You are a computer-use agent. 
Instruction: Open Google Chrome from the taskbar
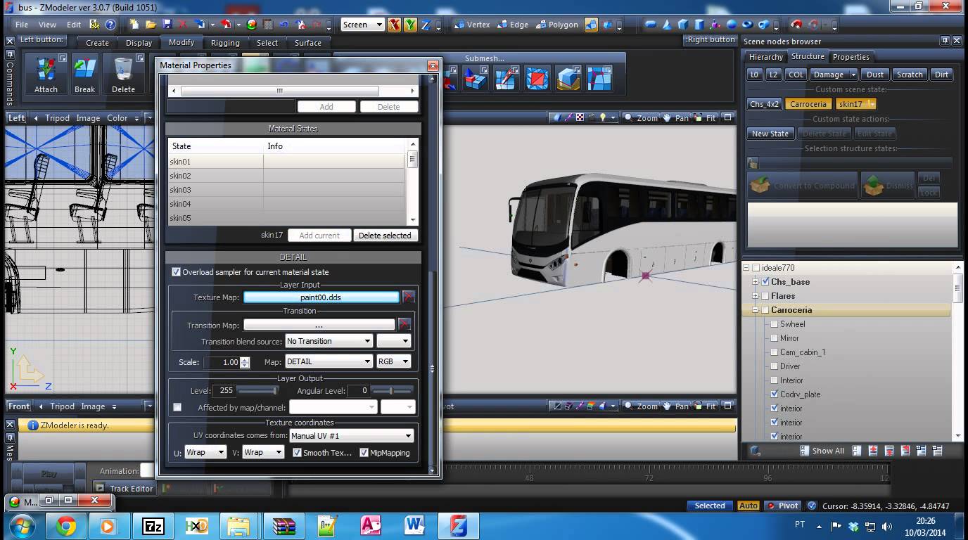(66, 526)
